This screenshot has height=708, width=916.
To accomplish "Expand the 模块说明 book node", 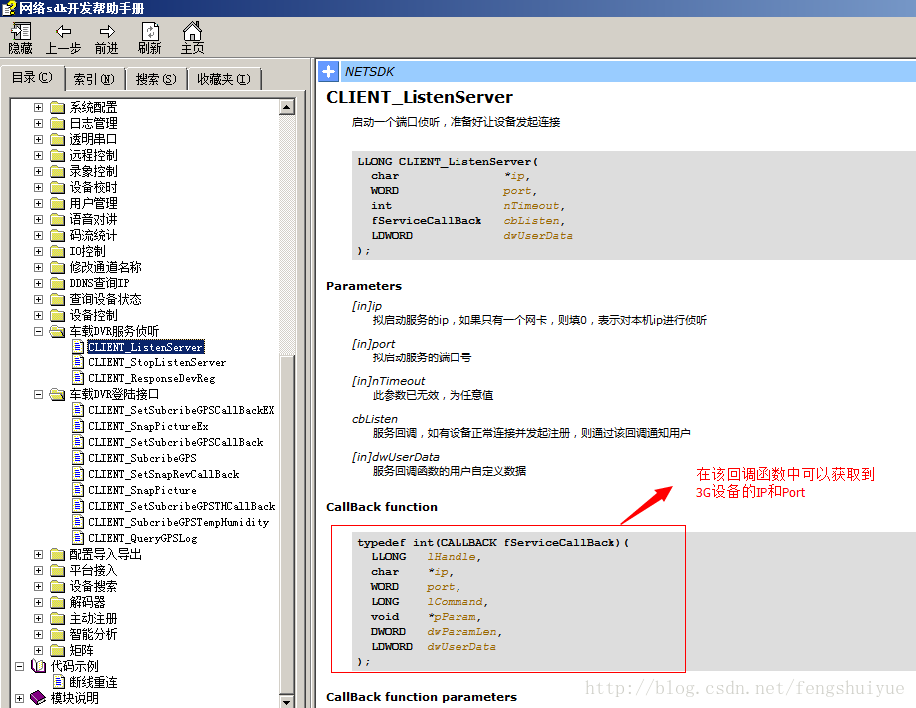I will coord(19,698).
